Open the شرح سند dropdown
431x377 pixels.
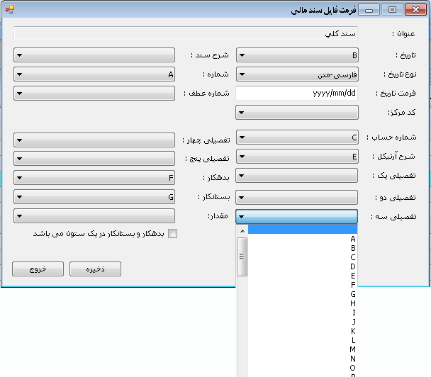click(94, 55)
